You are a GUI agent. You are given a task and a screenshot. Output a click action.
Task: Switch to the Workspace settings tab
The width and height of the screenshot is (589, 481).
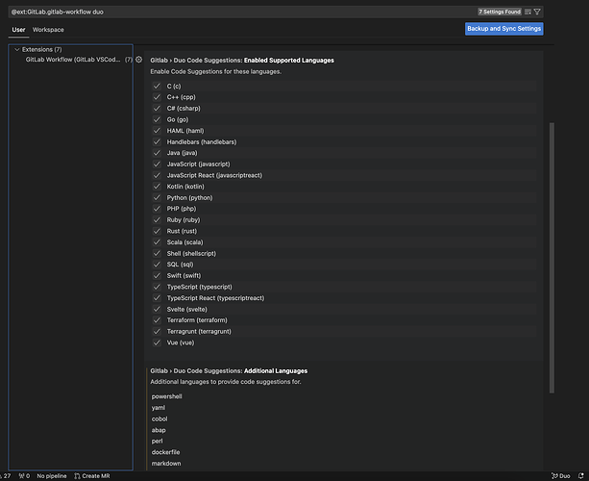click(48, 30)
